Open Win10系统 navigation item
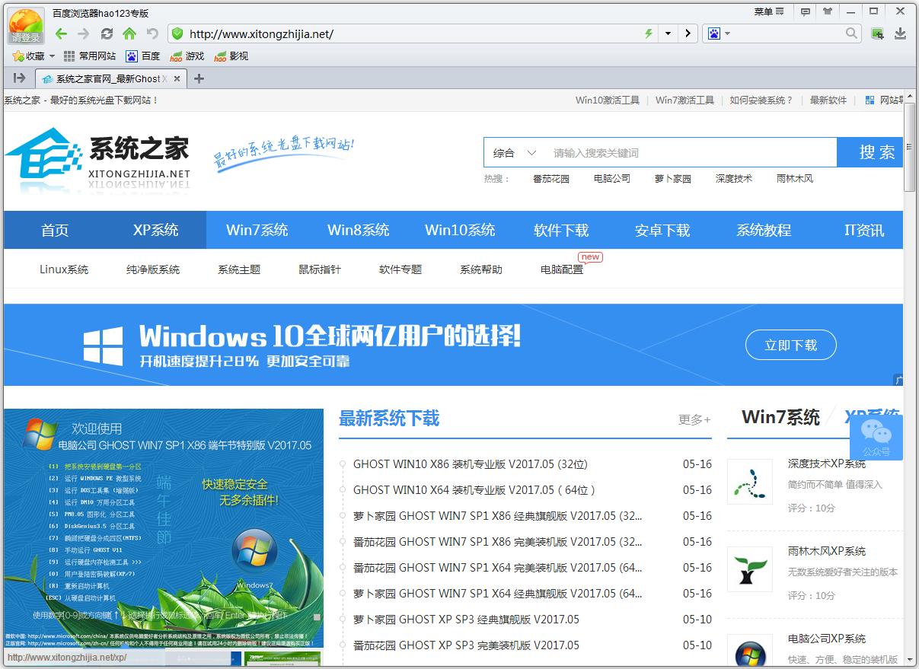Screen dimensions: 919x669 click(x=460, y=230)
